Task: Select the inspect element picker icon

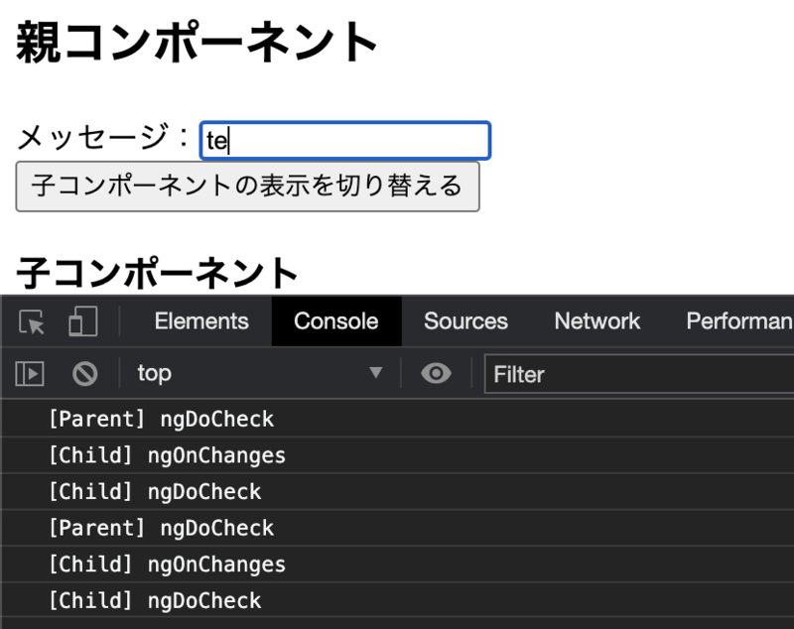Action: coord(32,322)
